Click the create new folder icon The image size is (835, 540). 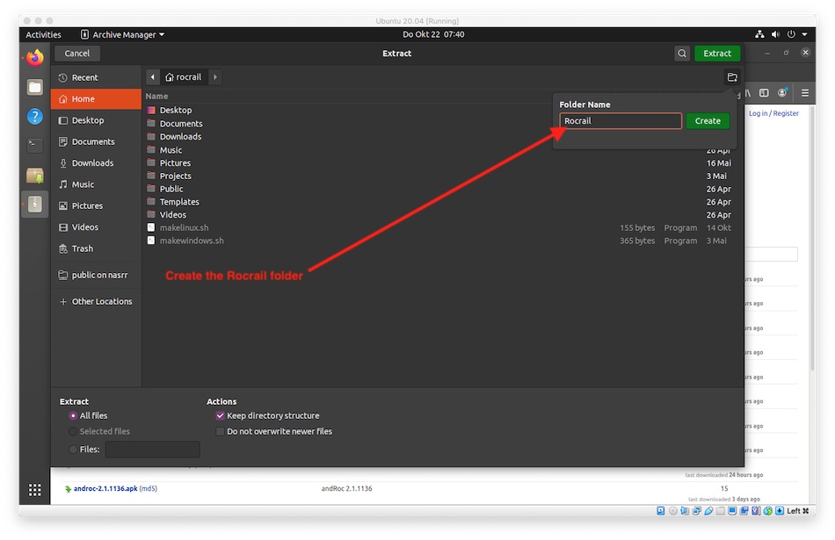(x=732, y=77)
